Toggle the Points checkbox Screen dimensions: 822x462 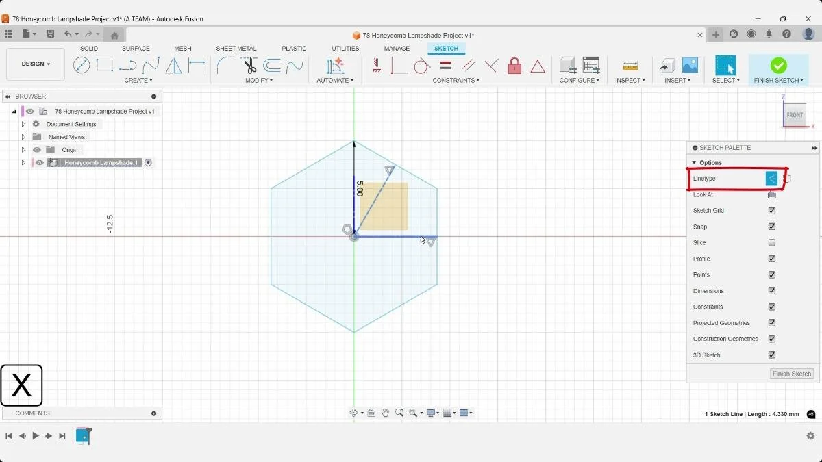(x=772, y=274)
